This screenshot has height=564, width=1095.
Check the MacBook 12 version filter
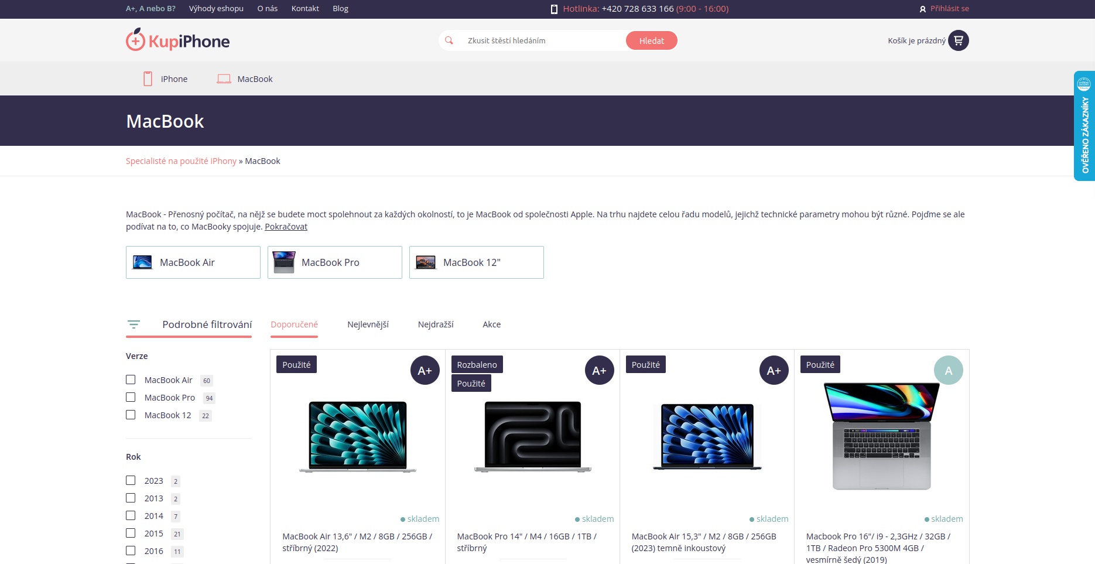point(131,415)
